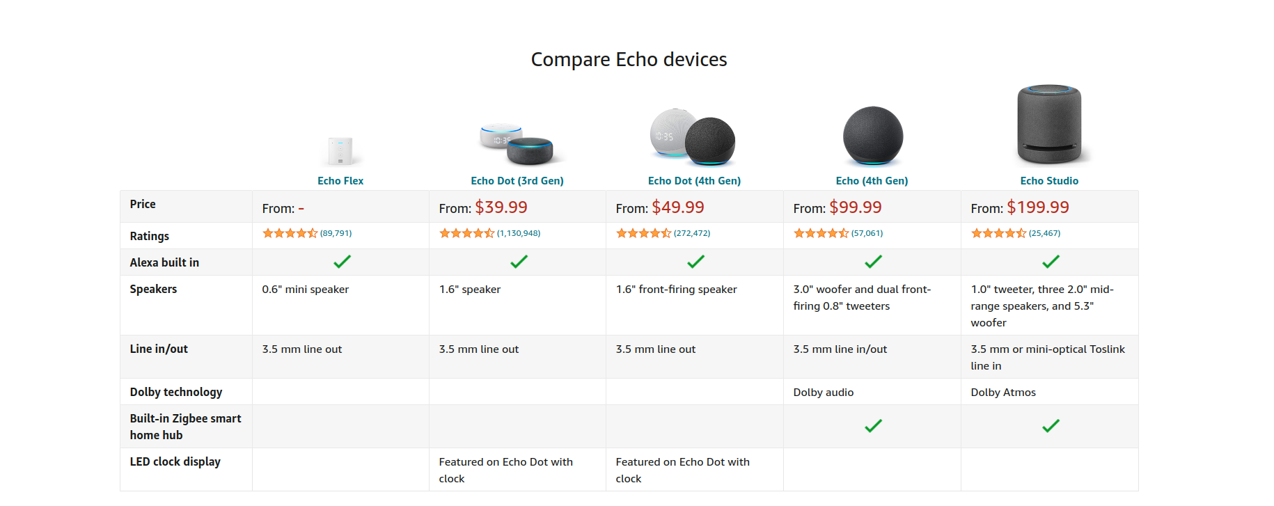This screenshot has width=1274, height=506.
Task: Follow the Echo Dot (3rd Gen) link
Action: 517,181
